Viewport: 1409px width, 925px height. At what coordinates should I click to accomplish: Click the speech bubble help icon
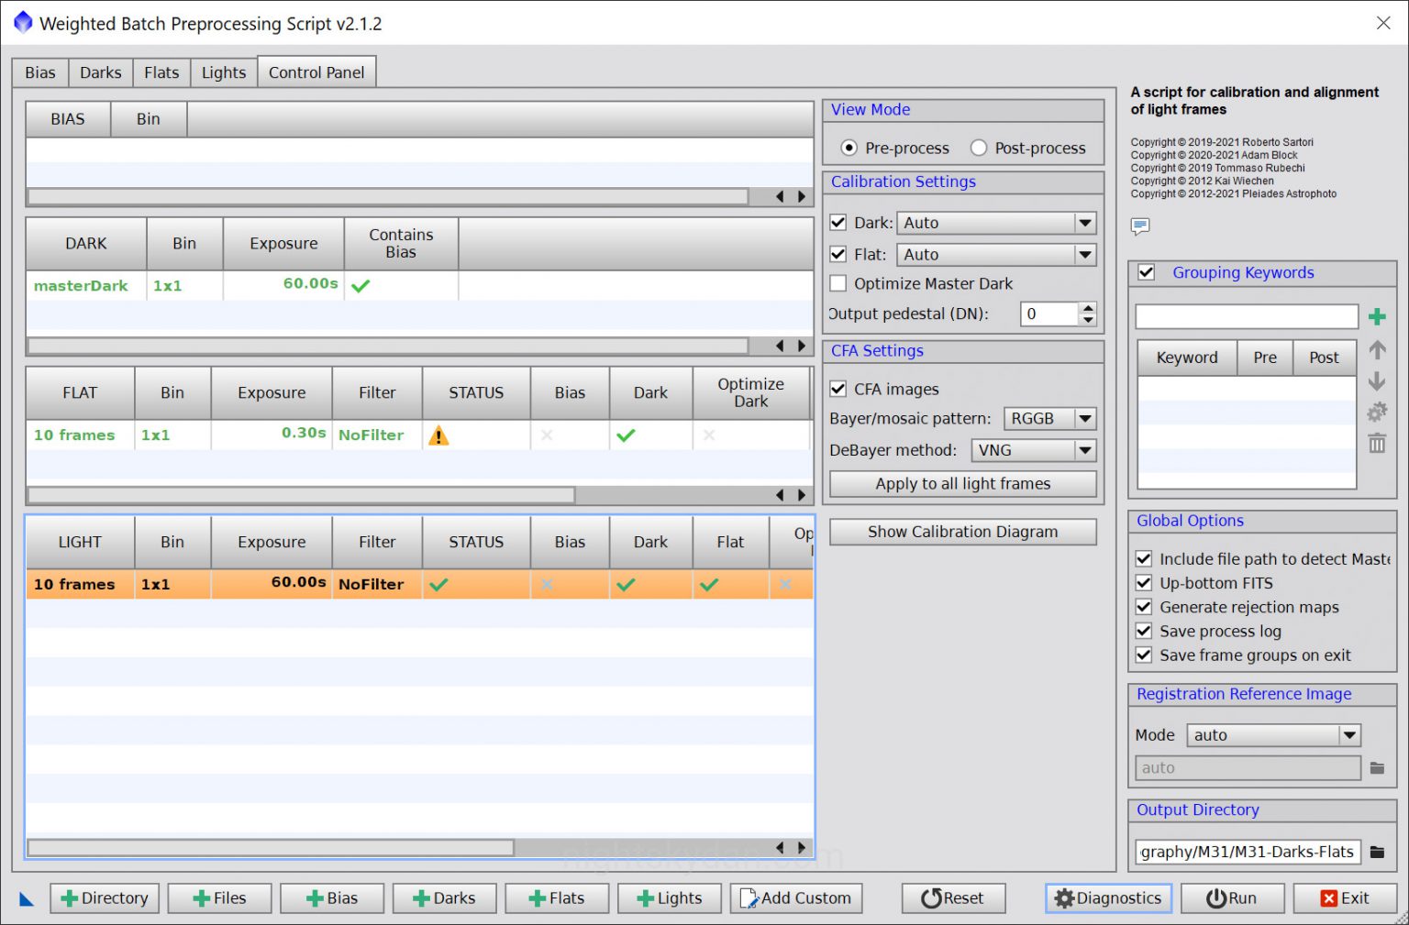pos(1140,226)
